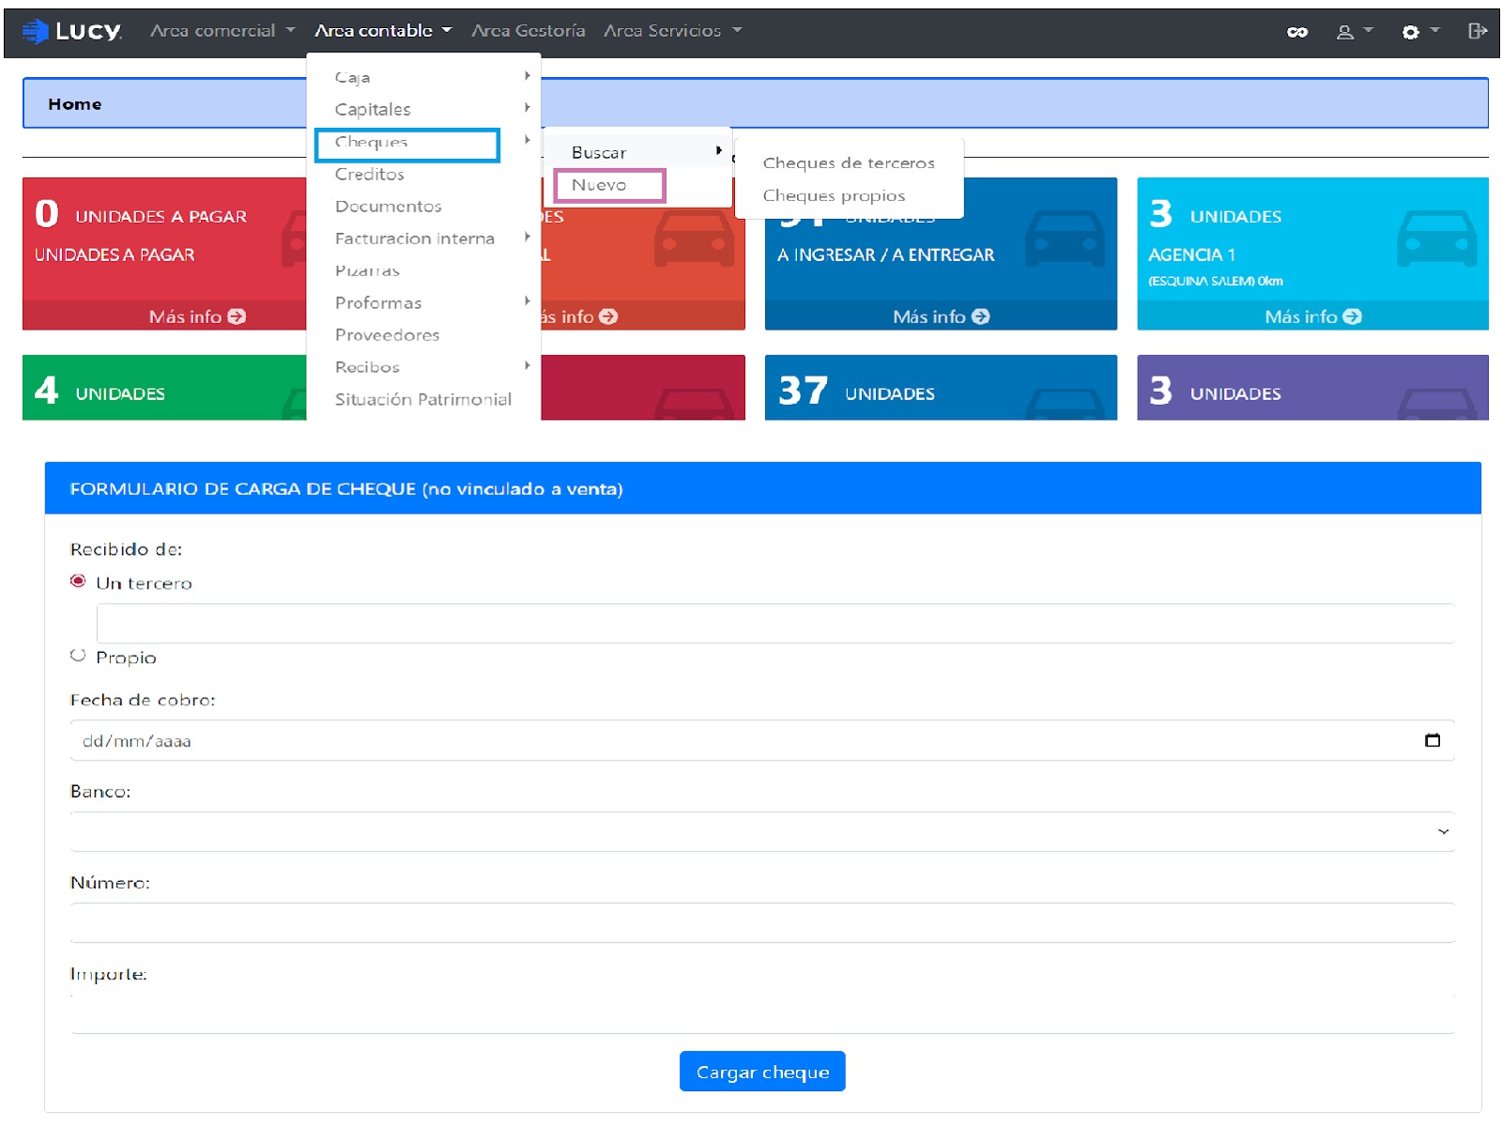Open the Area Gestoría nav item

pyautogui.click(x=529, y=31)
